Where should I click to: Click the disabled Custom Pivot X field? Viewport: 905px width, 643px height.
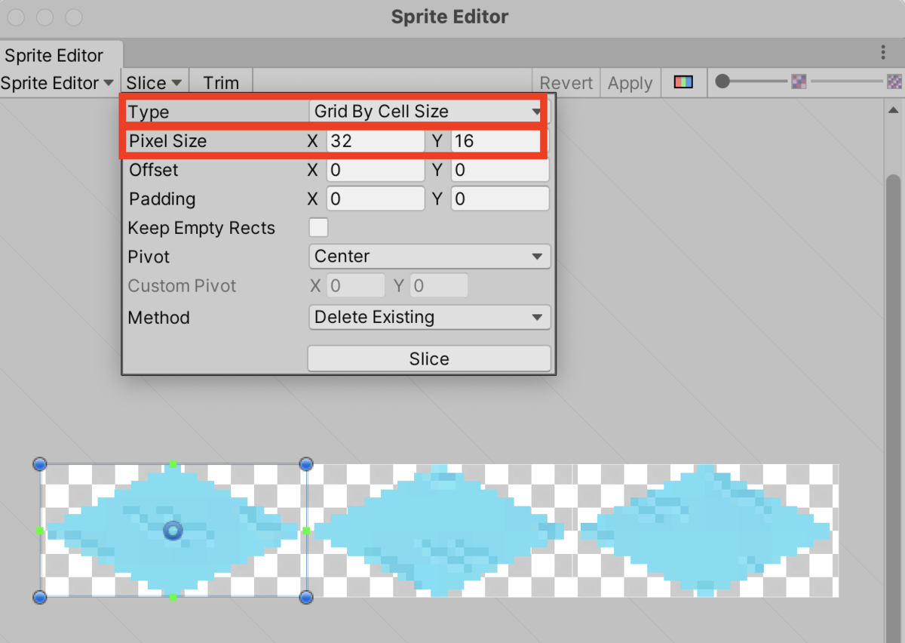pyautogui.click(x=356, y=286)
